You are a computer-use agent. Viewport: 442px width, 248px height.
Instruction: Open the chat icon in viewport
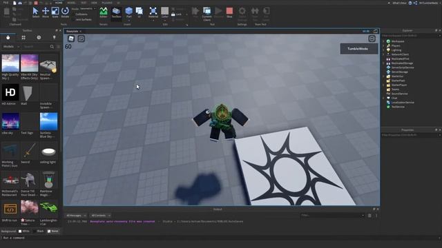point(81,39)
